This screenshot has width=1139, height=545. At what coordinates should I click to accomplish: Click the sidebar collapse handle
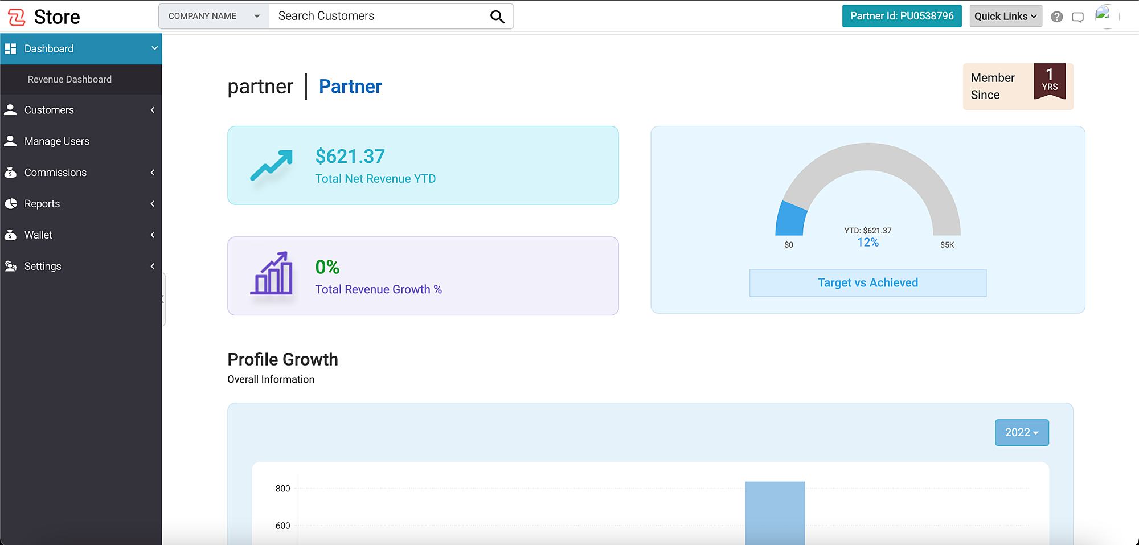coord(163,299)
